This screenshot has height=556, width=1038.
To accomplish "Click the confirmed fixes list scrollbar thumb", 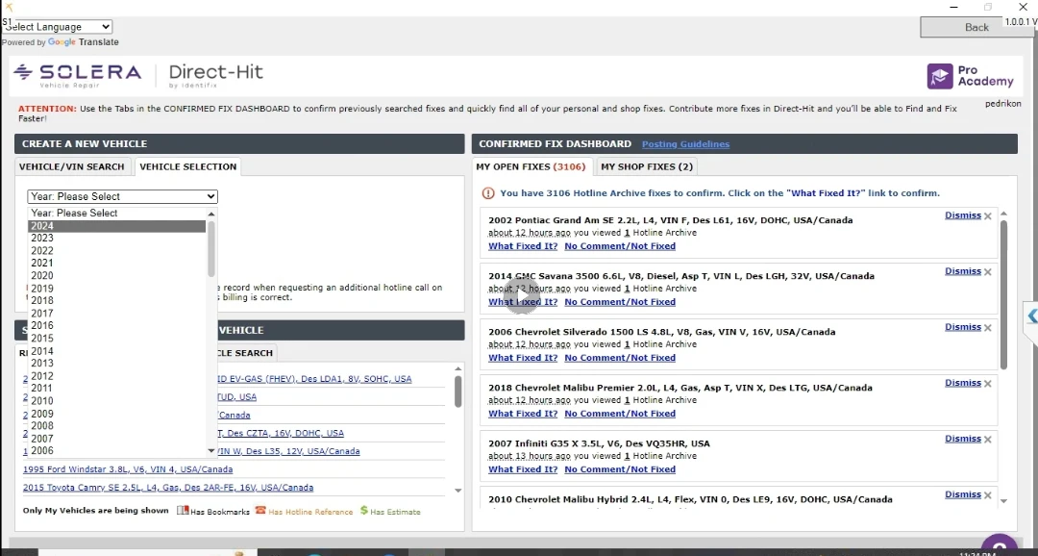I will 1003,295.
